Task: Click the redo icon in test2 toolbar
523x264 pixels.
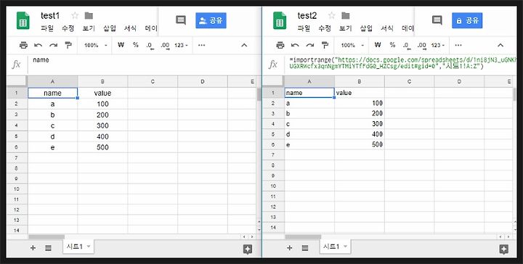Action: (x=310, y=45)
